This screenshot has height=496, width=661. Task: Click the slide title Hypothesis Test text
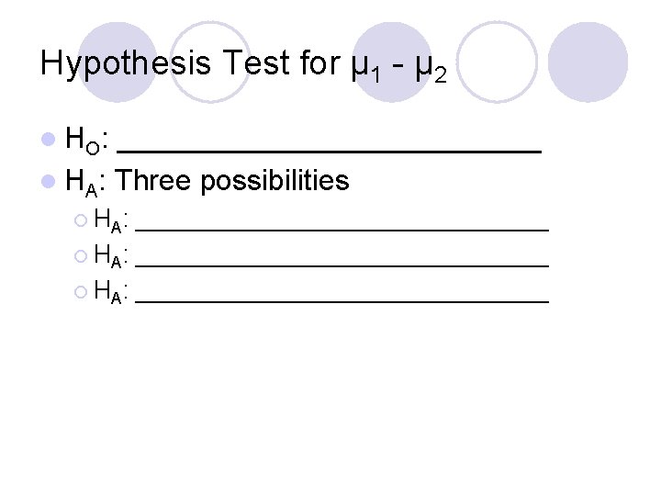pyautogui.click(x=243, y=64)
